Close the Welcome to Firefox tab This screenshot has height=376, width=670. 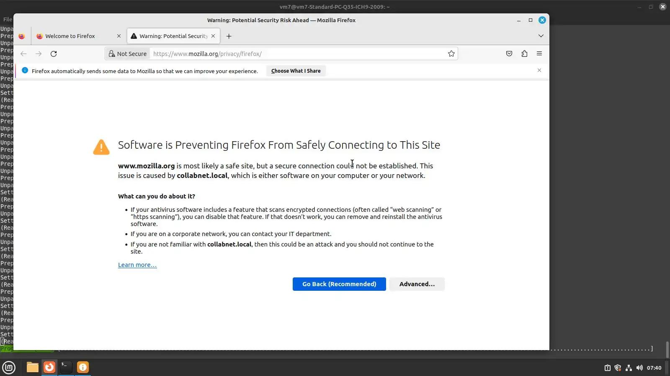(x=119, y=36)
